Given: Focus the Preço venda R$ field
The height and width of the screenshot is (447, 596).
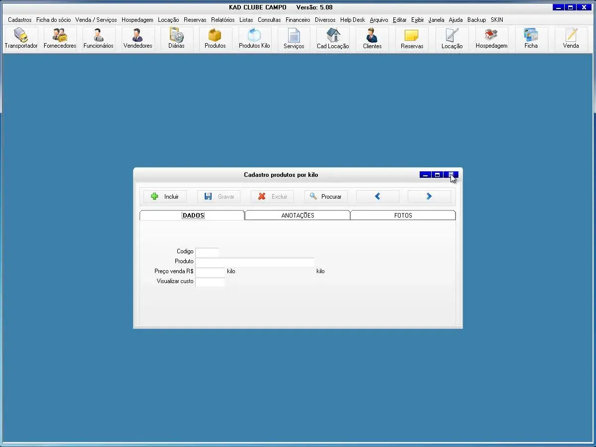Looking at the screenshot, I should pos(210,272).
